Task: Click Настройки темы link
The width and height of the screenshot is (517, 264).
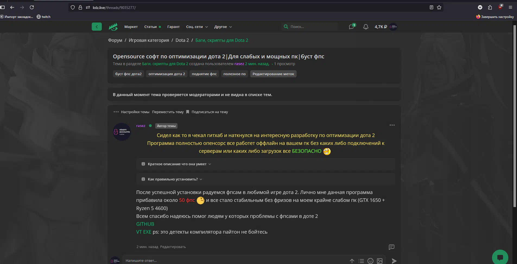Action: point(135,112)
